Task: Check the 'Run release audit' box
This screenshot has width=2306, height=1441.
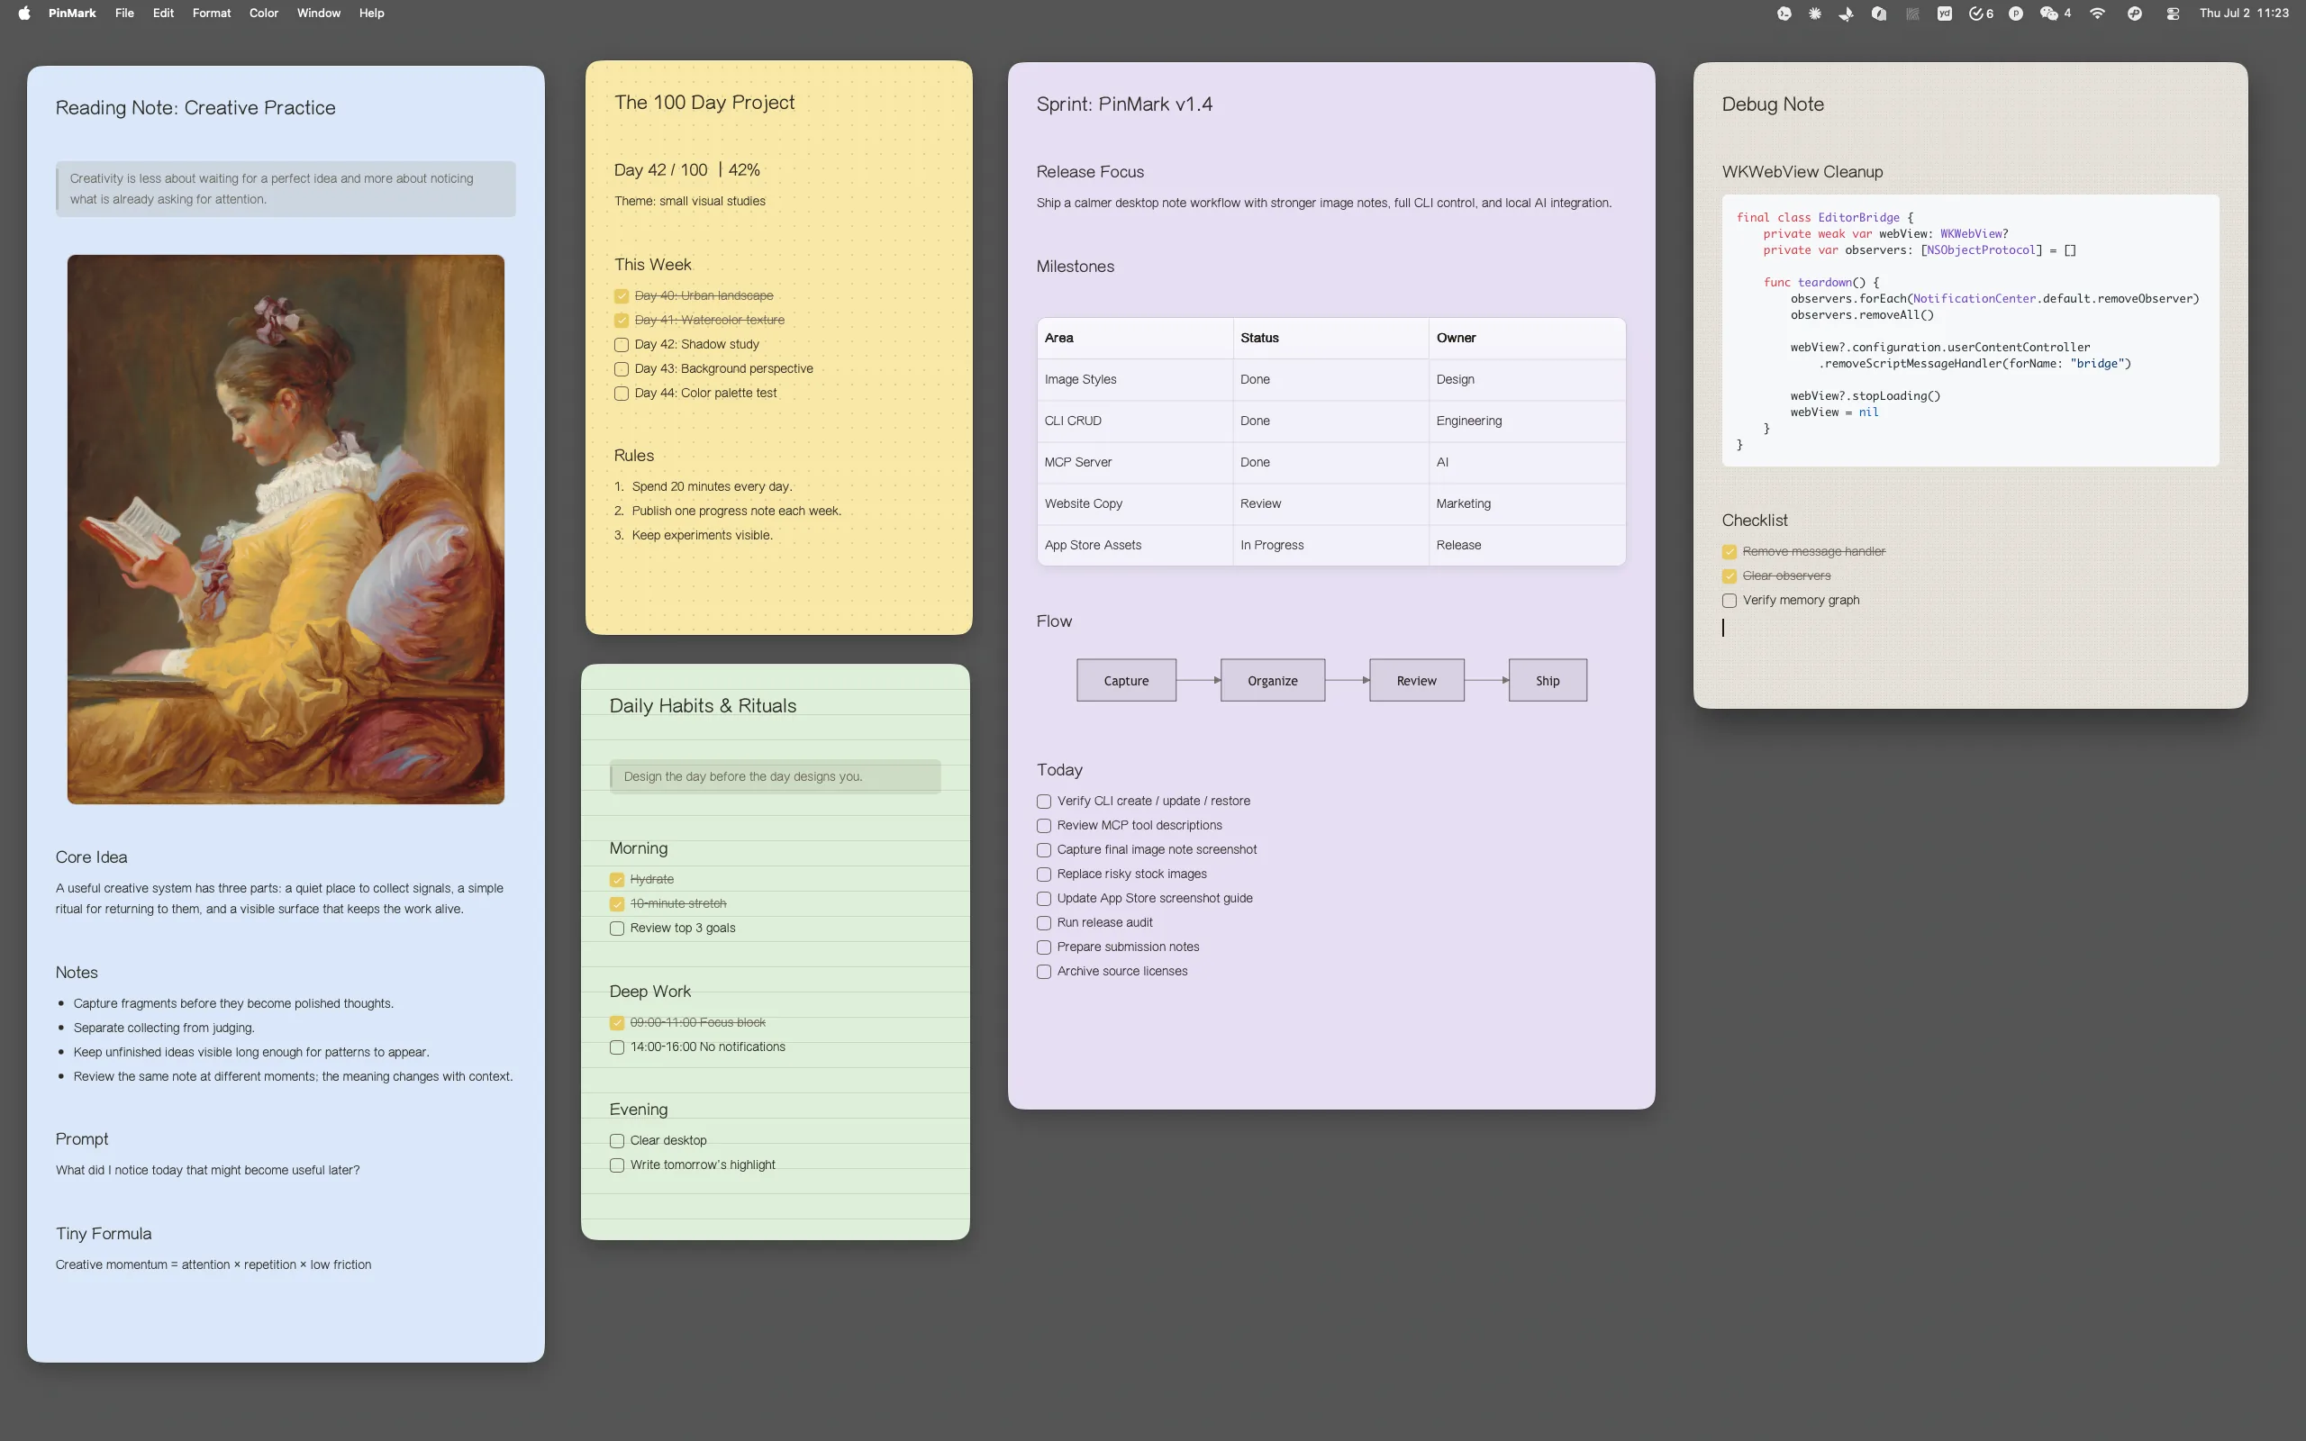Action: click(1043, 923)
